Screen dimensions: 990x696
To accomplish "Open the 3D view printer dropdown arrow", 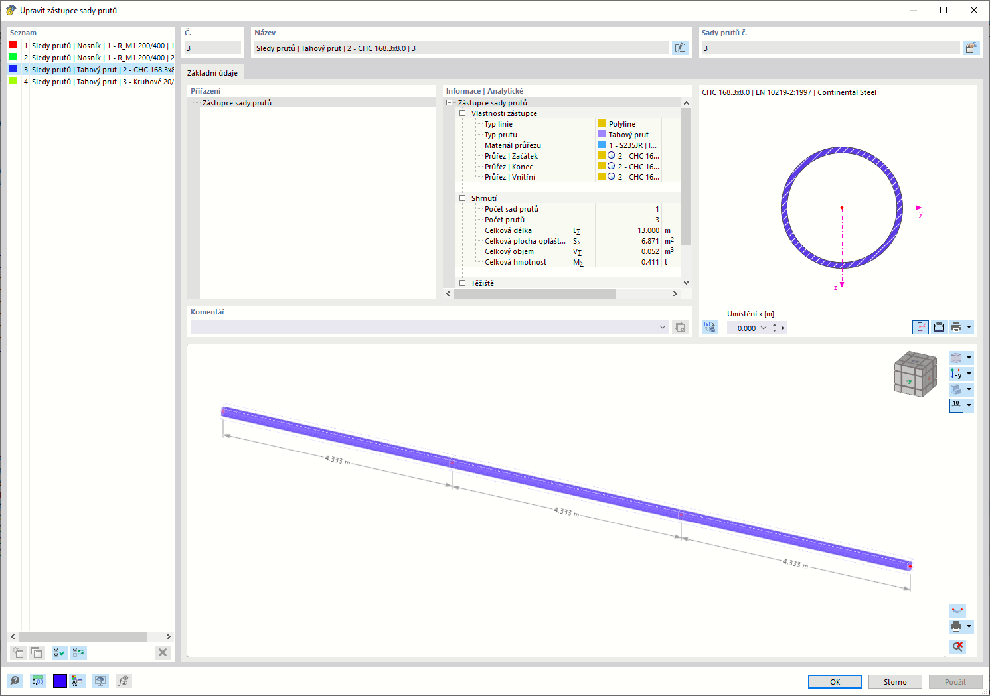I will [x=969, y=626].
